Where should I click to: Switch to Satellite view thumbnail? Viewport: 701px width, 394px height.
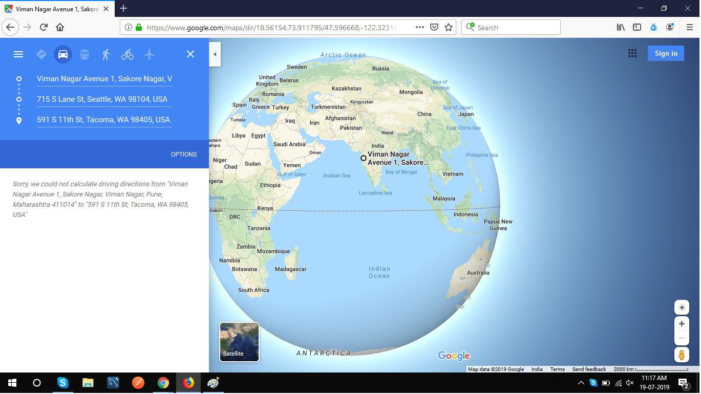coord(239,342)
